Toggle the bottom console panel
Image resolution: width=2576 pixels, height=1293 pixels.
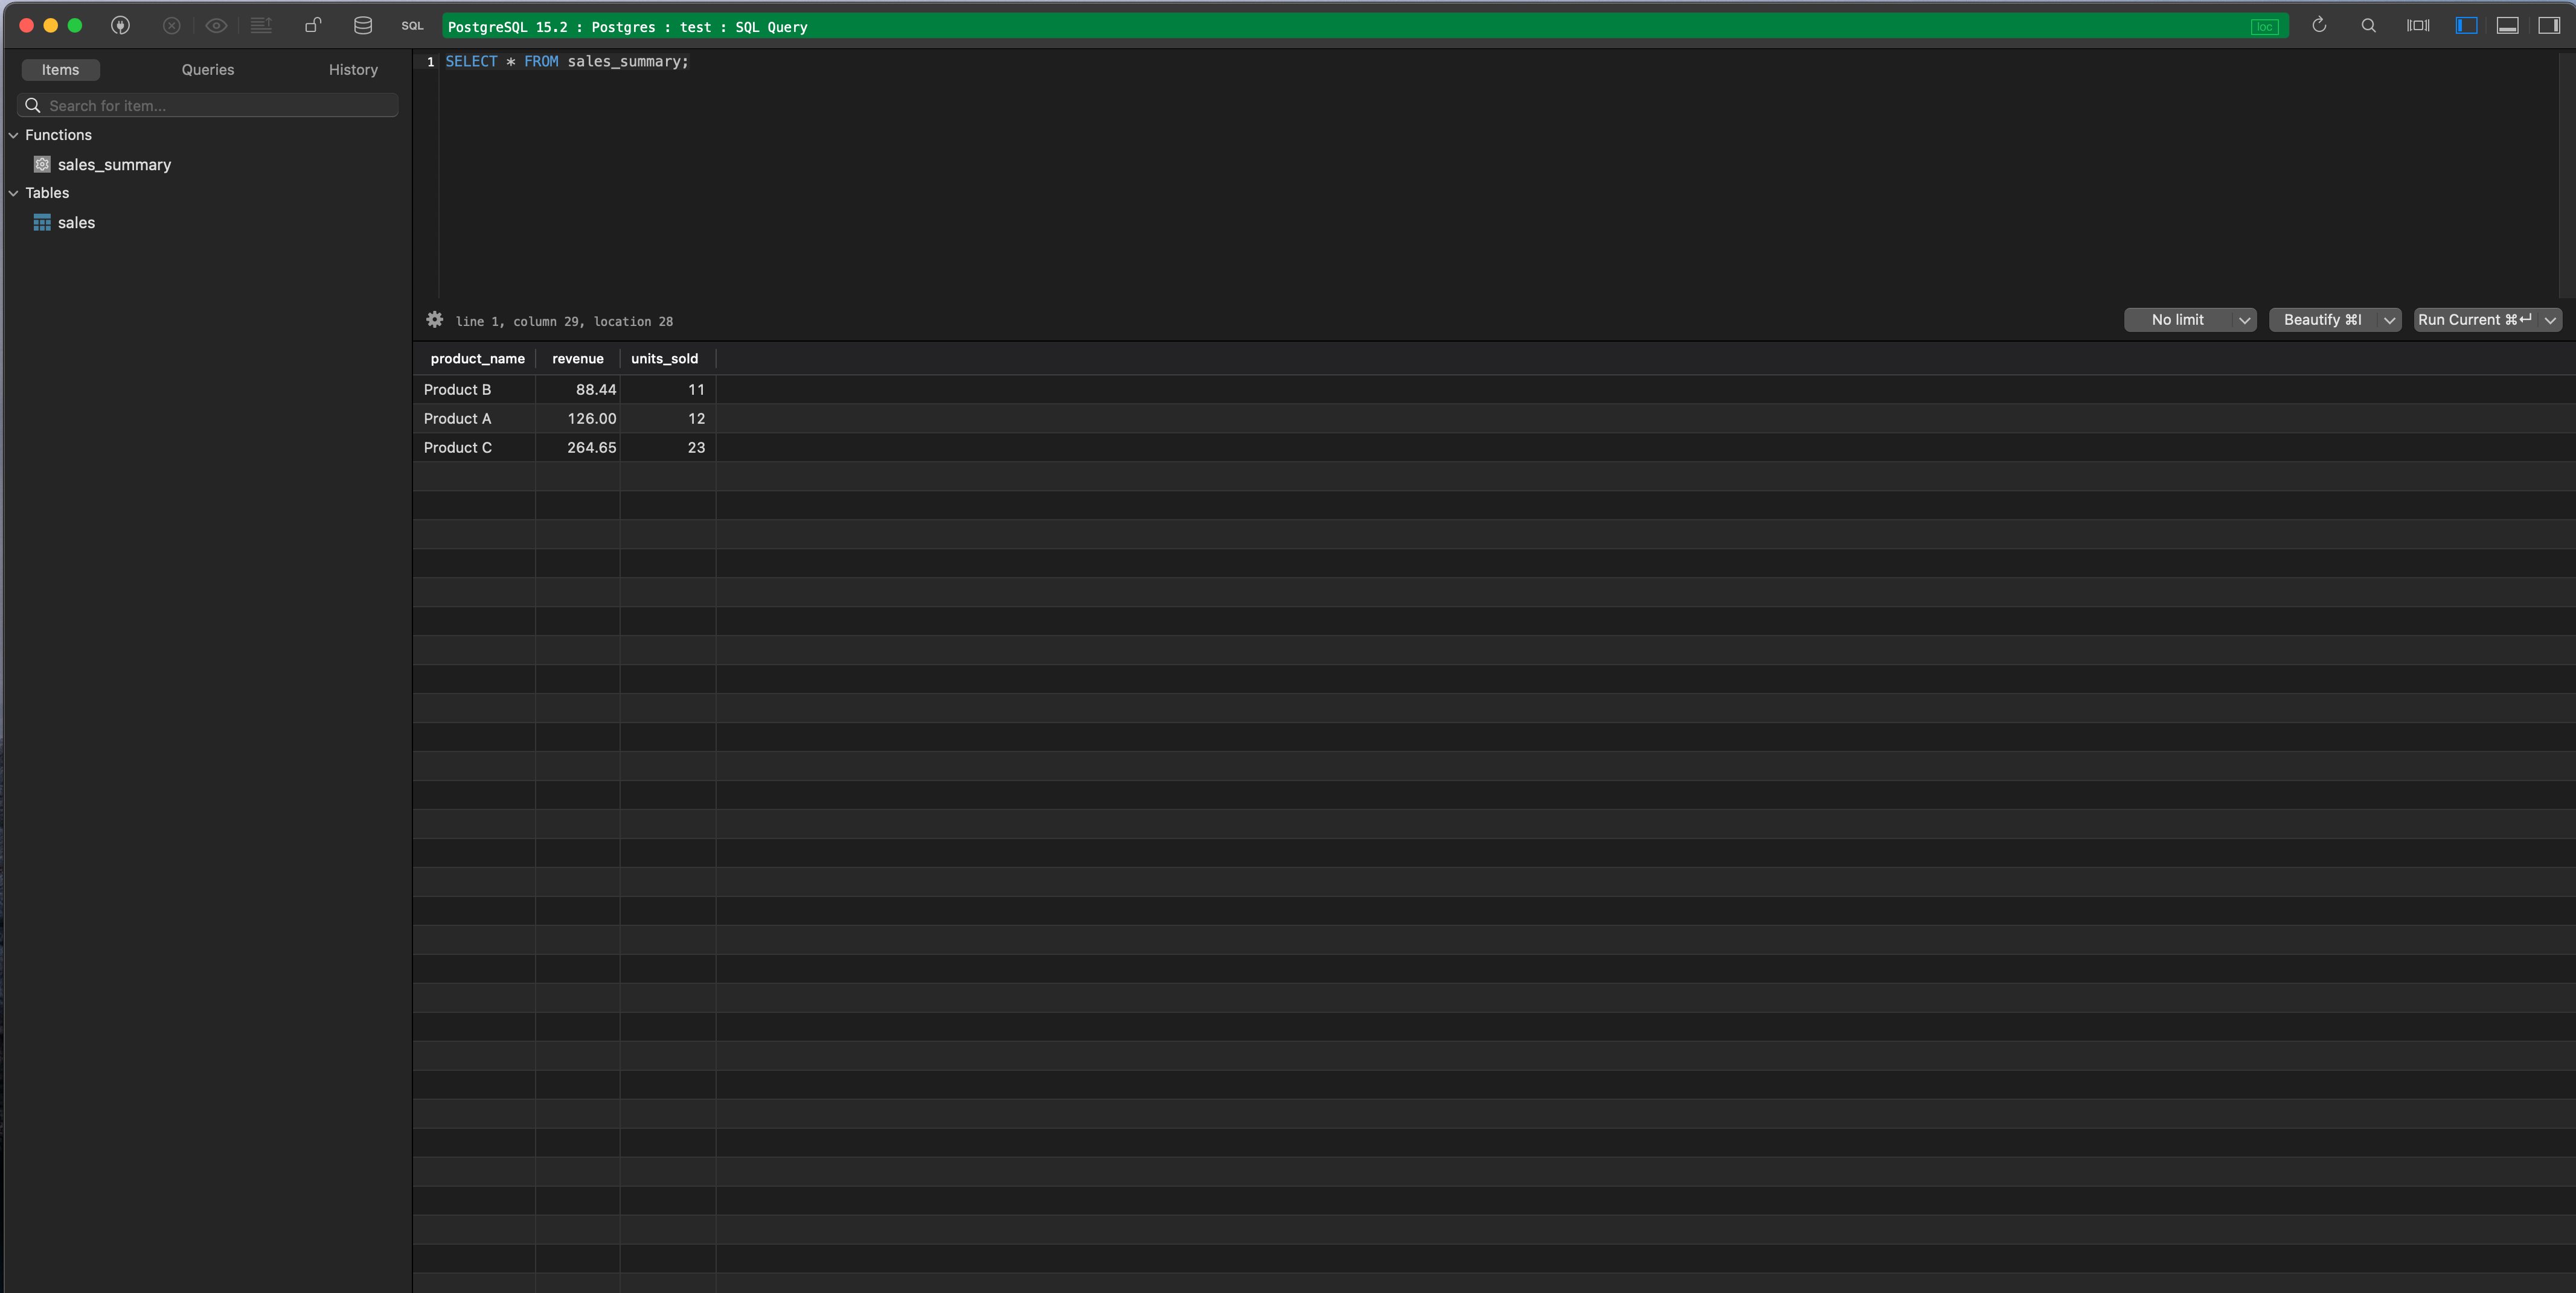(2507, 26)
